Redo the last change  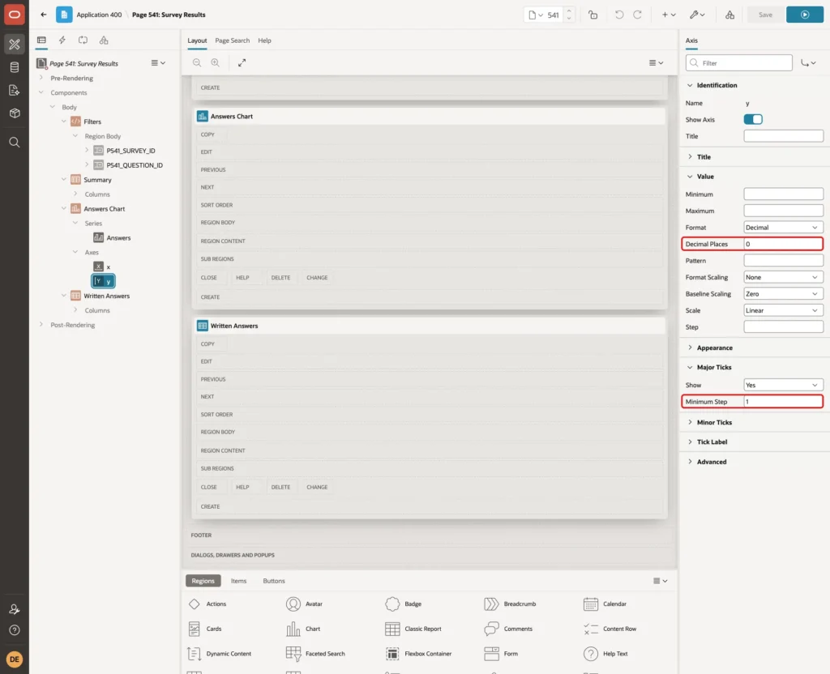pos(637,15)
